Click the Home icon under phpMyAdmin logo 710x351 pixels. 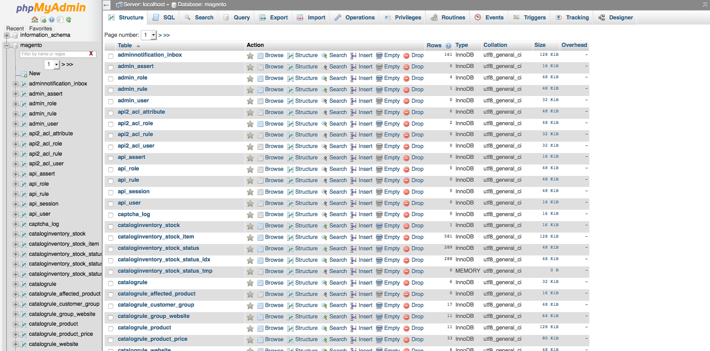(35, 19)
